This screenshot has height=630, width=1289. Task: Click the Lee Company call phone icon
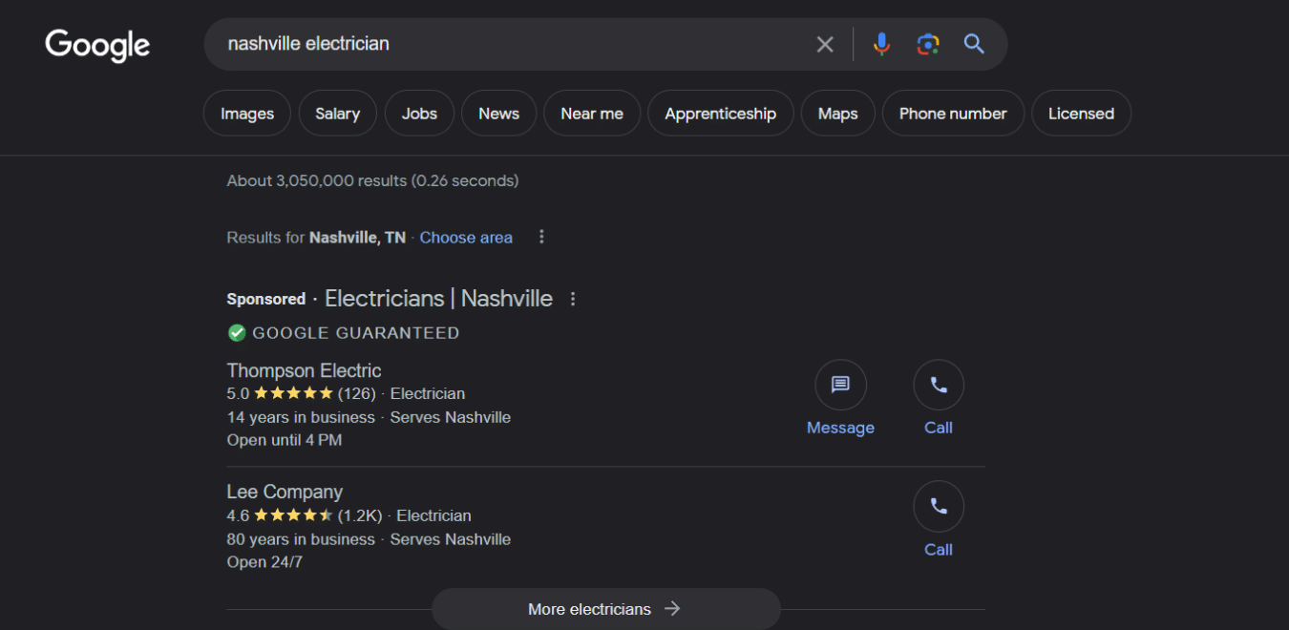(939, 506)
